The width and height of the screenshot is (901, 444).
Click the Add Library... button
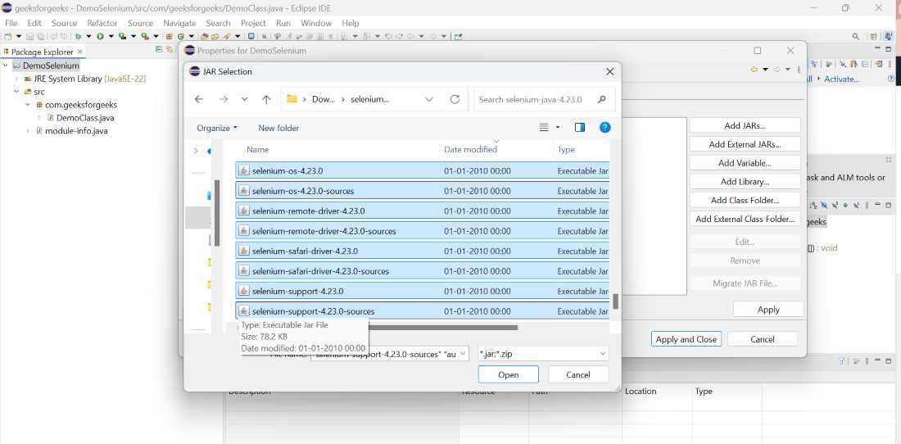(745, 182)
